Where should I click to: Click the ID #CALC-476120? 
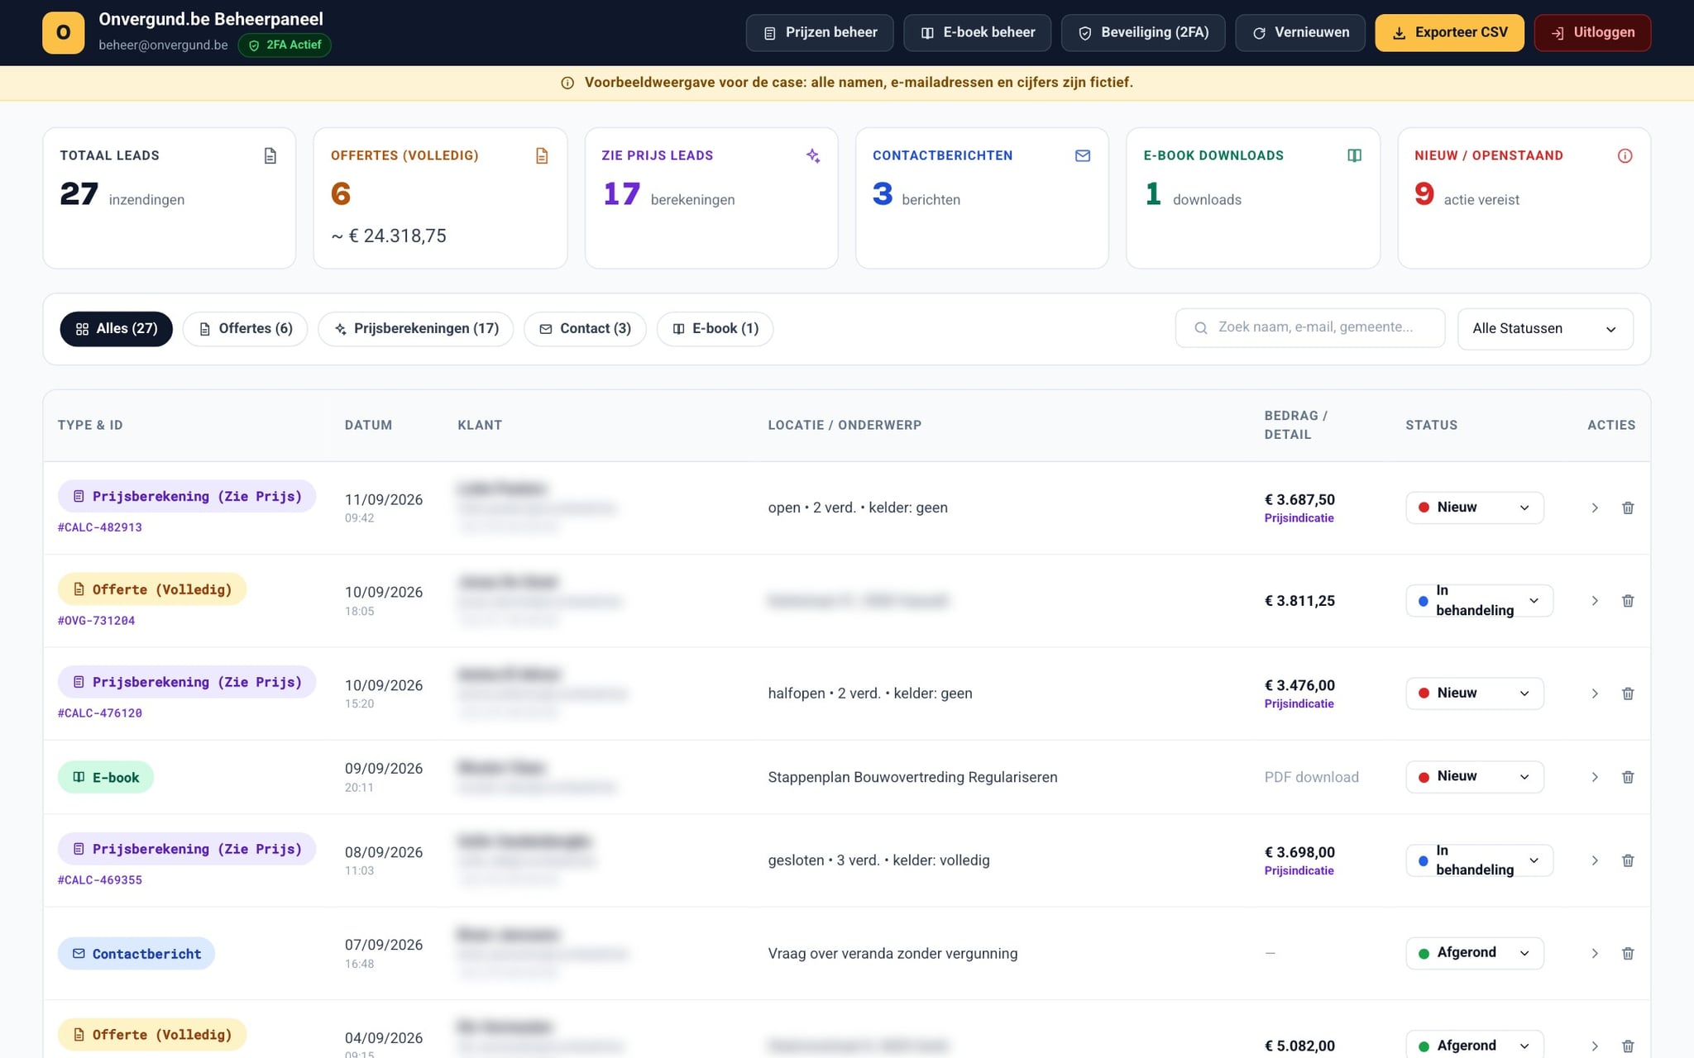[100, 713]
